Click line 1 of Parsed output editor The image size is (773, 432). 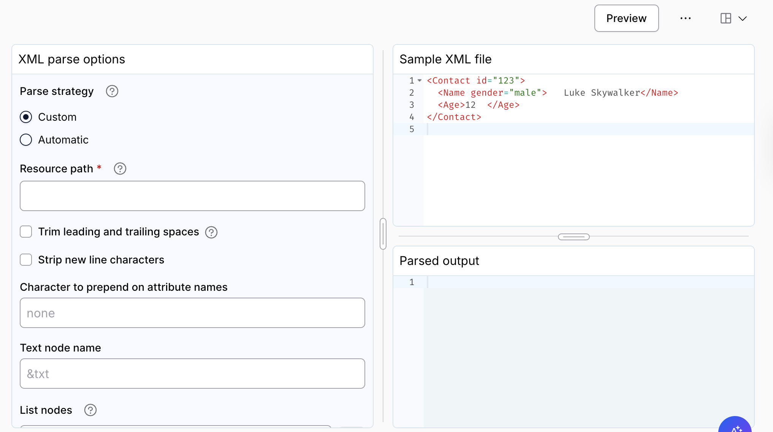click(x=589, y=282)
